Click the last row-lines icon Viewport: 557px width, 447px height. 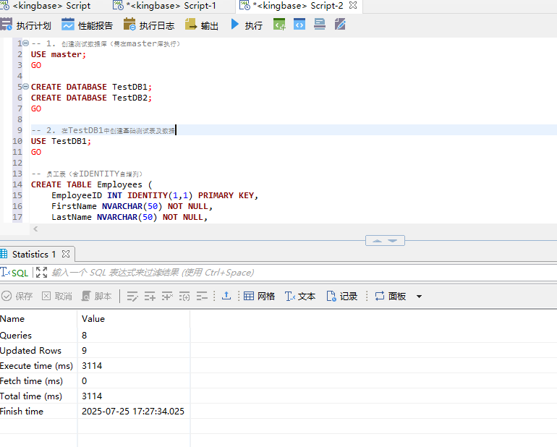[202, 296]
